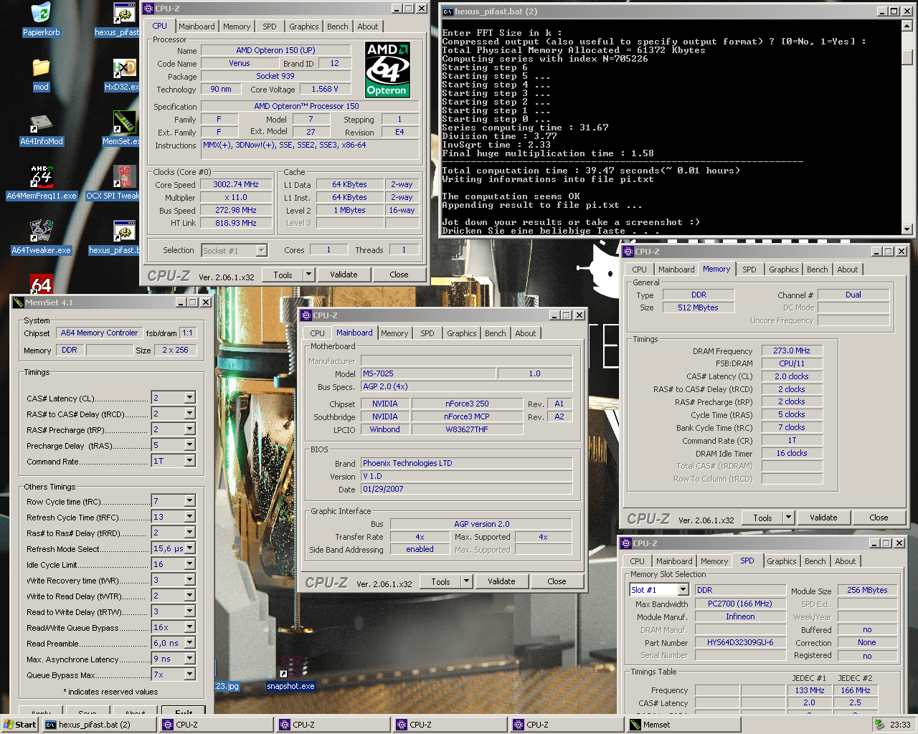The width and height of the screenshot is (918, 734).
Task: Switch to hexus_pifast.bat taskbar item
Action: point(100,725)
